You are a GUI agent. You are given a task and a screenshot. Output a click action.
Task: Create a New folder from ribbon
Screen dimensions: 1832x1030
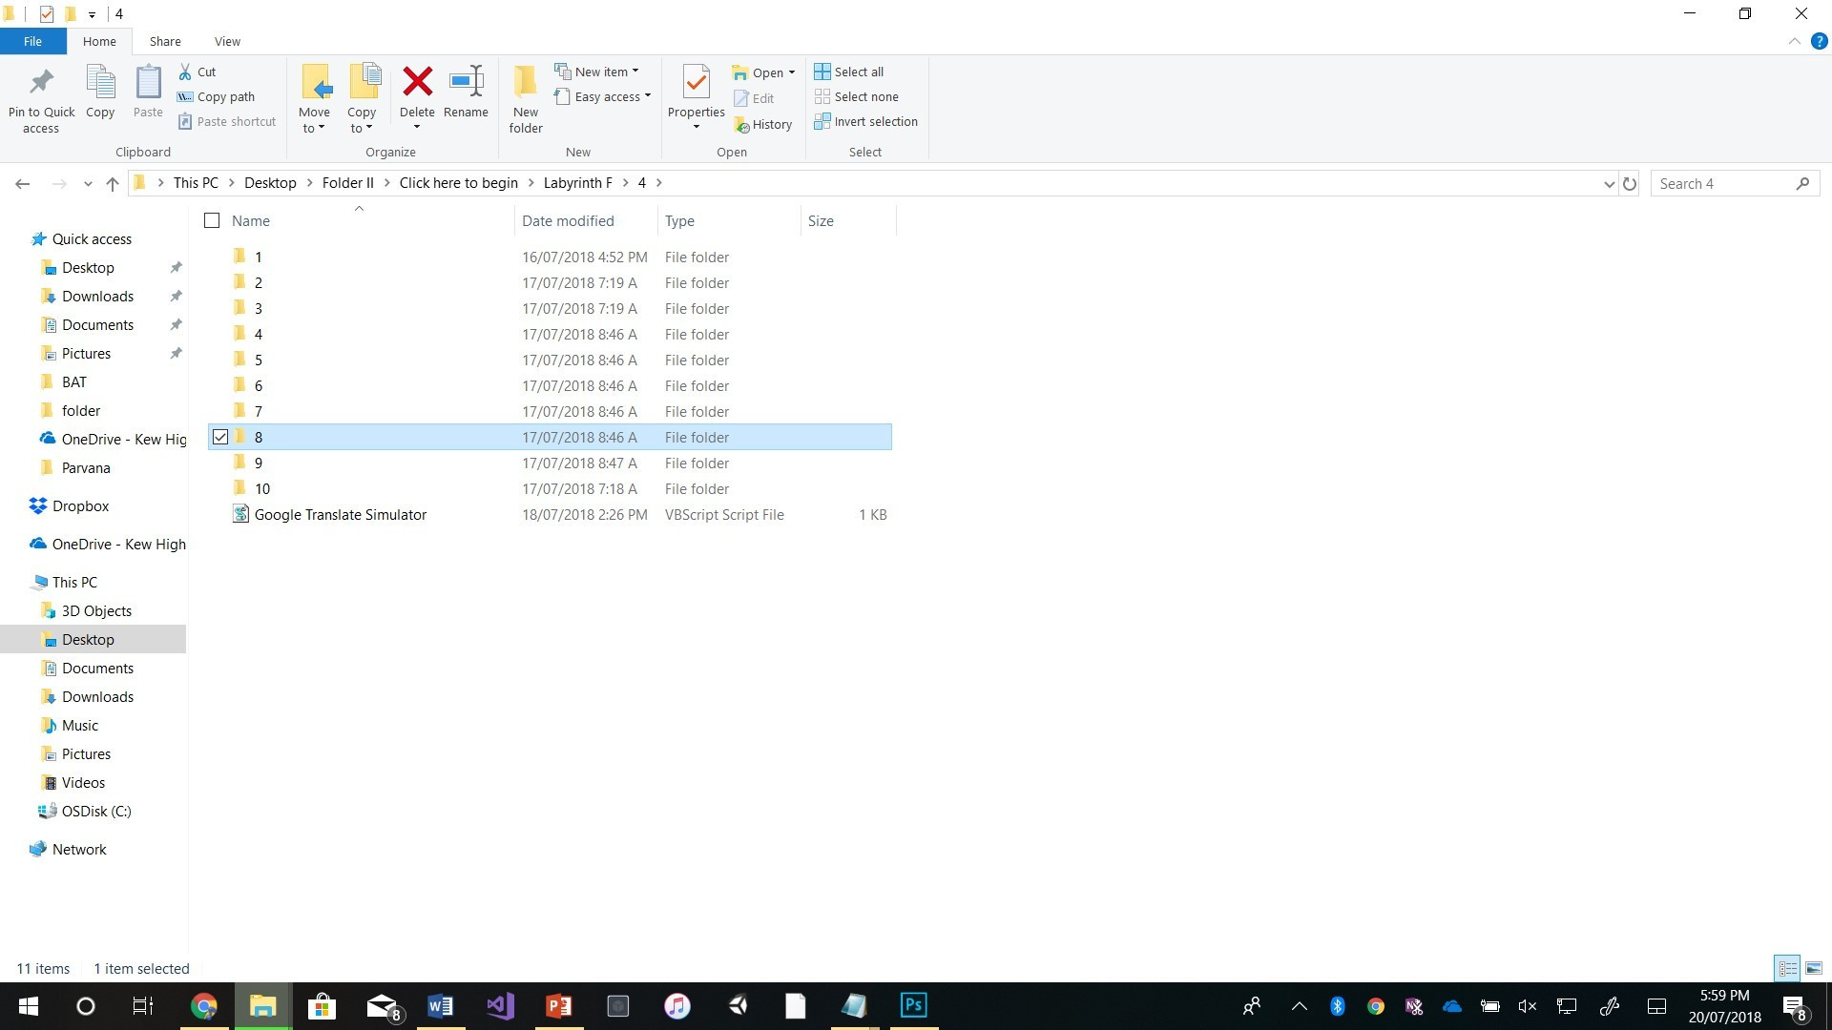pos(526,99)
